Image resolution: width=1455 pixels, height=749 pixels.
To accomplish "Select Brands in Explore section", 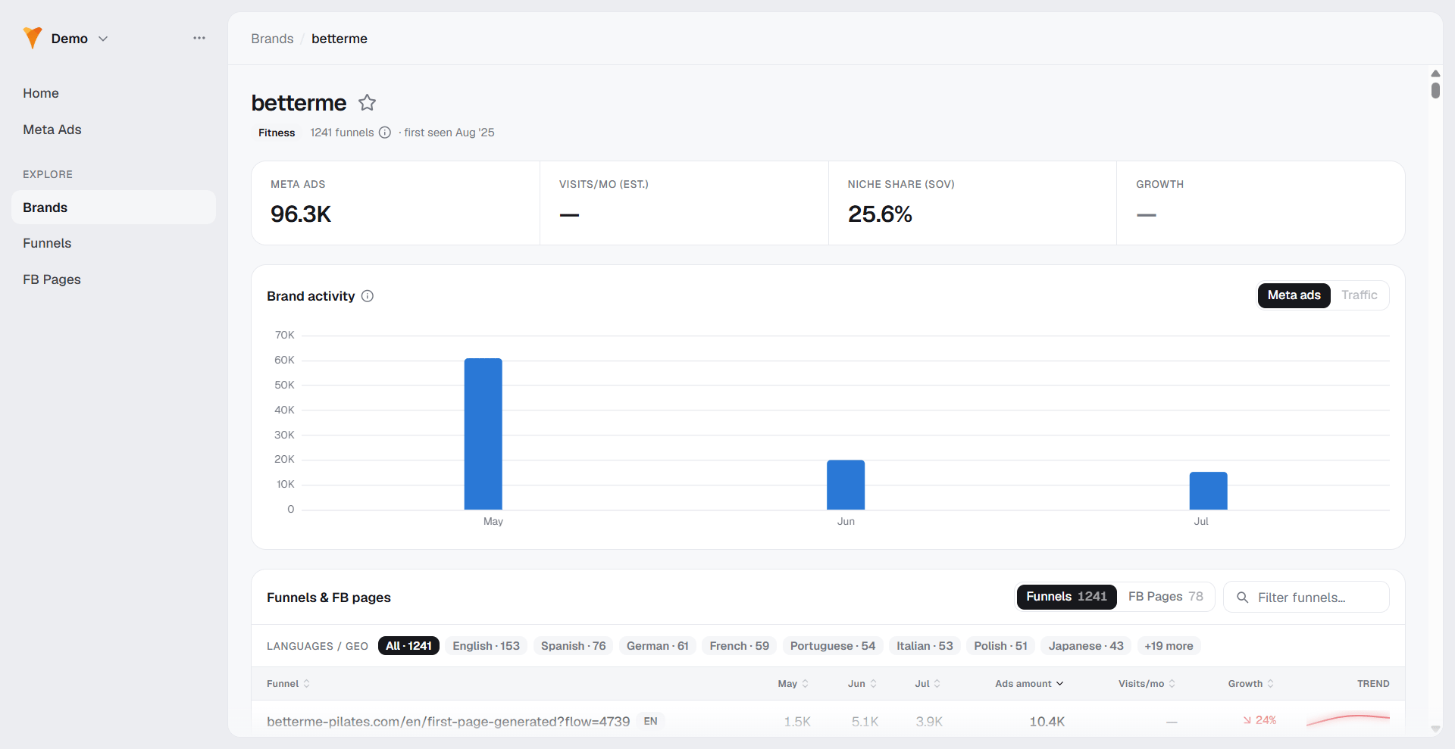I will [114, 208].
